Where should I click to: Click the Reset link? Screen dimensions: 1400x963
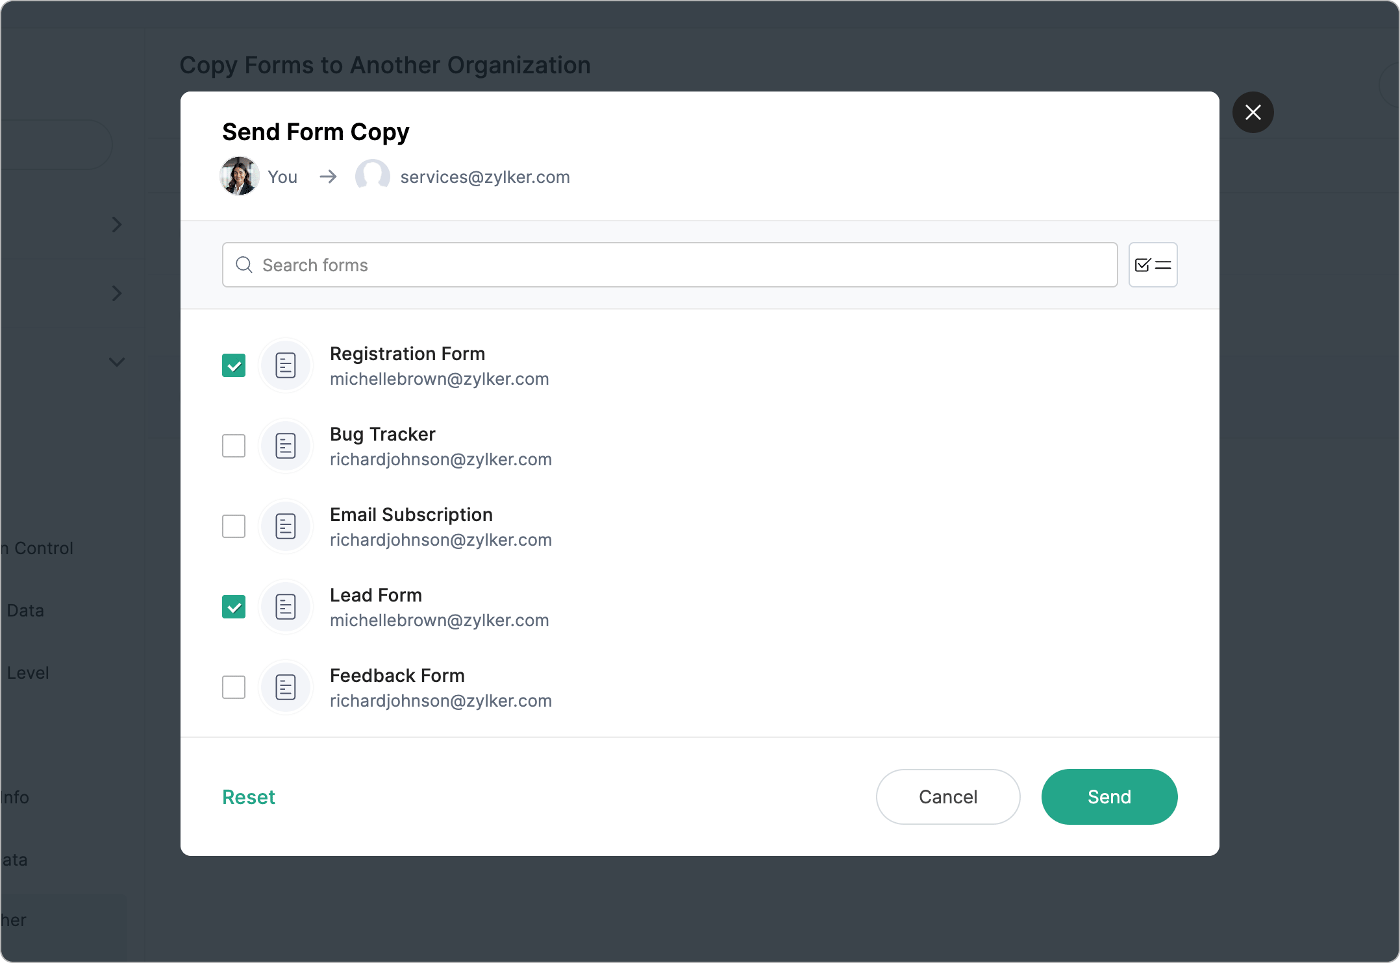(249, 798)
